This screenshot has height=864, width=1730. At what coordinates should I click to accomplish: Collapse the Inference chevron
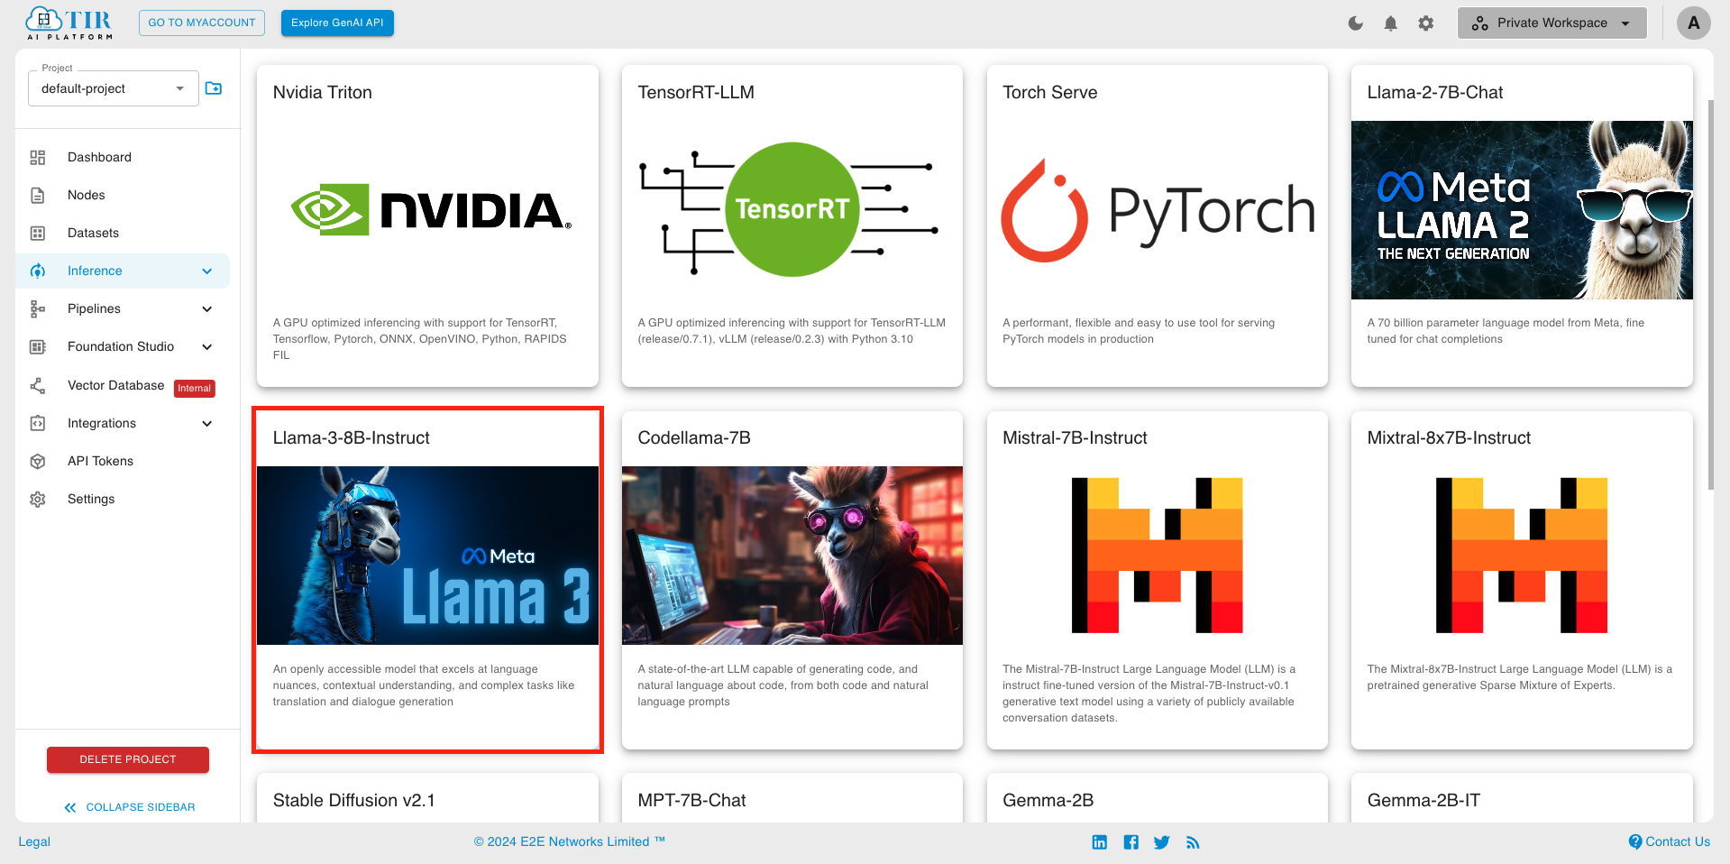click(207, 271)
